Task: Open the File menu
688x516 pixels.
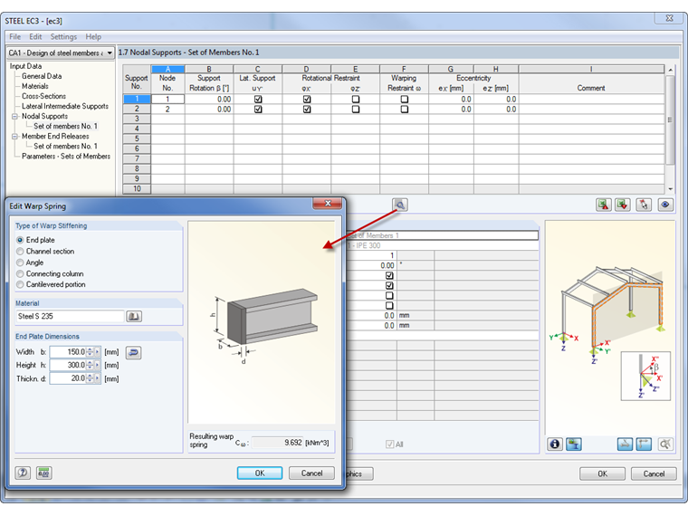Action: click(x=14, y=37)
